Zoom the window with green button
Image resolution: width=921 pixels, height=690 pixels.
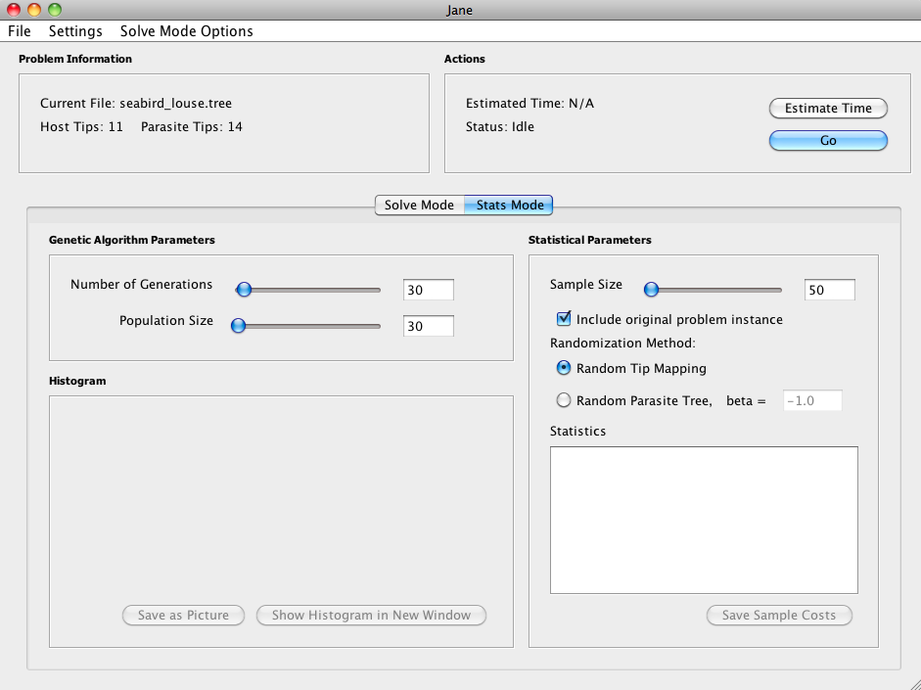point(55,10)
